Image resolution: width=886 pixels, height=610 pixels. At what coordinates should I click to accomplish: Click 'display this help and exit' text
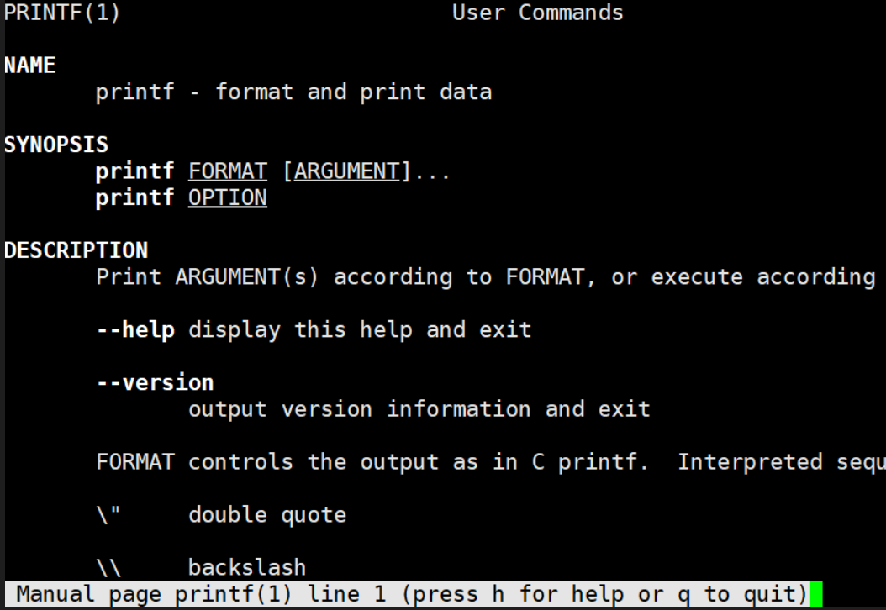pyautogui.click(x=360, y=329)
